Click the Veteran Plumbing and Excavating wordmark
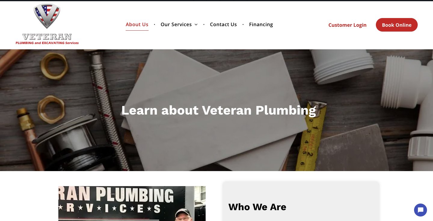433x221 pixels. tap(47, 39)
